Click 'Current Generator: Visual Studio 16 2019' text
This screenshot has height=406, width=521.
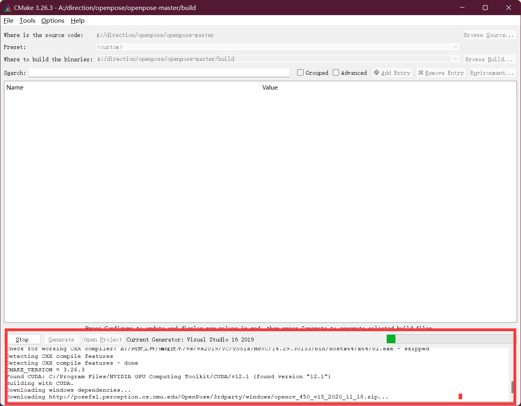pyautogui.click(x=190, y=340)
